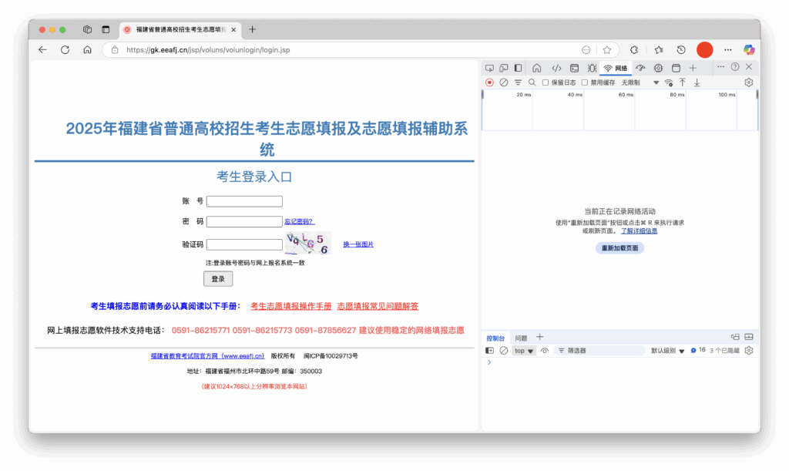This screenshot has height=471, width=789.
Task: Open the Performance panel gauge icon
Action: [x=640, y=68]
